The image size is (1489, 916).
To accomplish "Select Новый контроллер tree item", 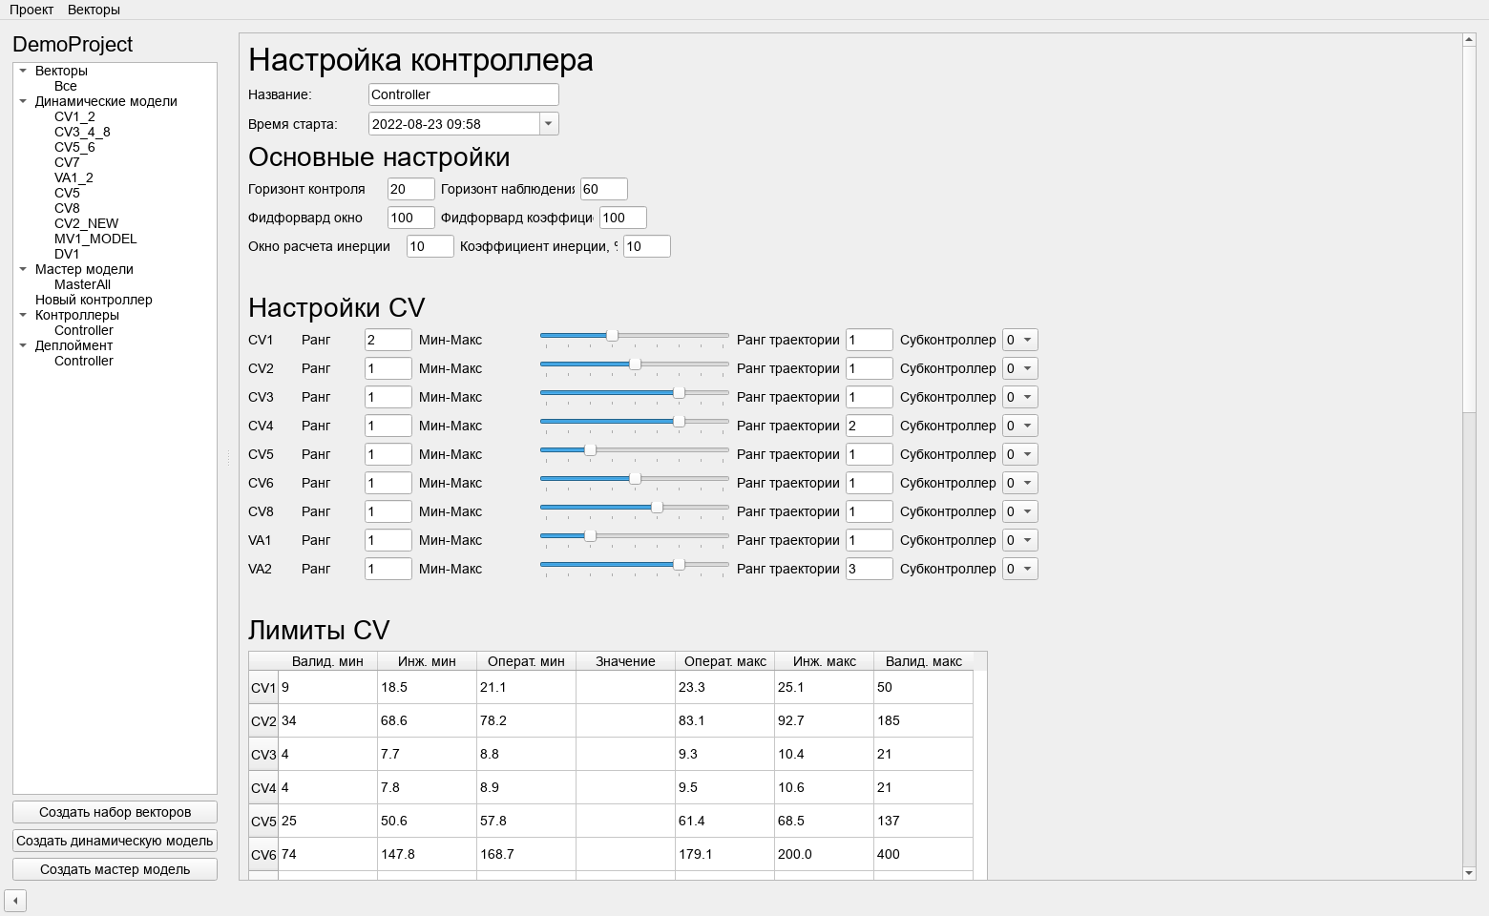I will (x=94, y=300).
